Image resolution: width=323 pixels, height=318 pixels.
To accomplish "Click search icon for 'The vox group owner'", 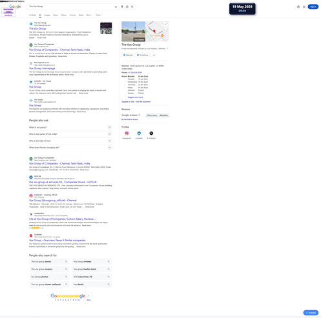I will pyautogui.click(x=67, y=262).
